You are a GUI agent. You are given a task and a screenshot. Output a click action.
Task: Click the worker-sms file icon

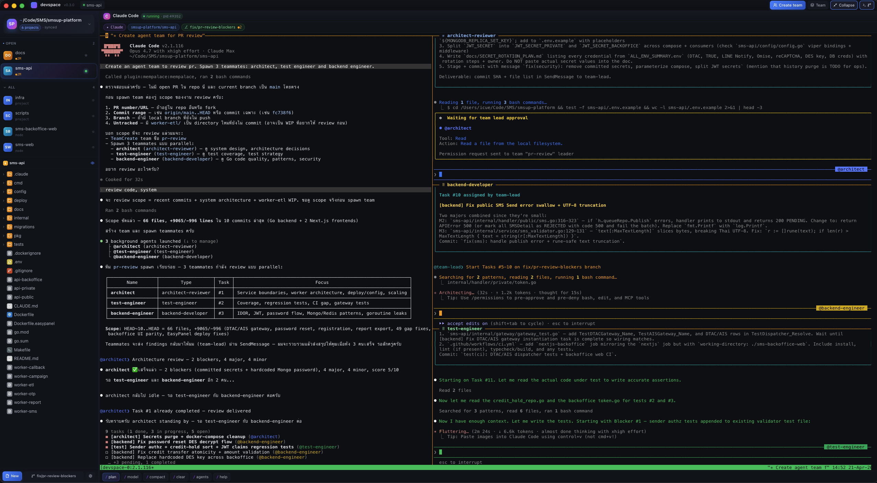point(10,411)
